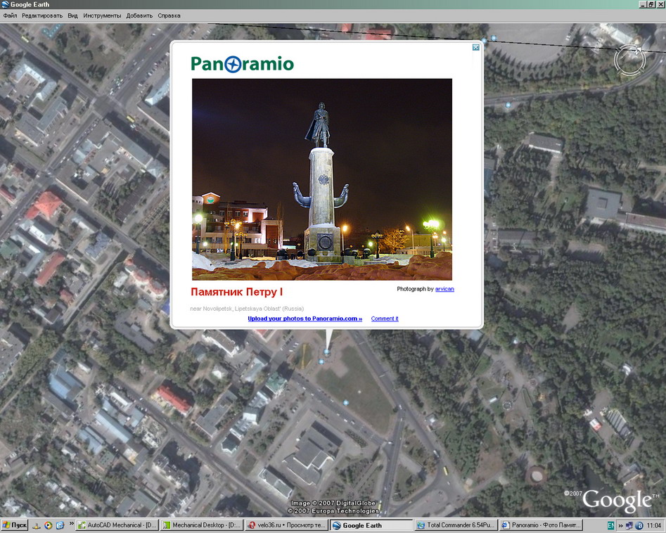Image resolution: width=666 pixels, height=533 pixels.
Task: Switch to Total Commander taskbar window
Action: [456, 525]
